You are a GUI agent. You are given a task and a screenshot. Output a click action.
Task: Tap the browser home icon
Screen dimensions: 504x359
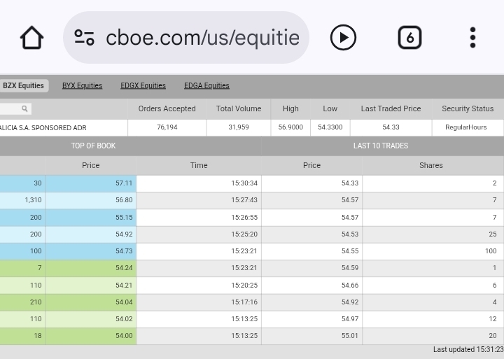[31, 38]
